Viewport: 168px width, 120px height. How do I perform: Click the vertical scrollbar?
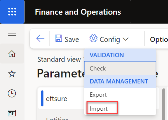(x=164, y=104)
